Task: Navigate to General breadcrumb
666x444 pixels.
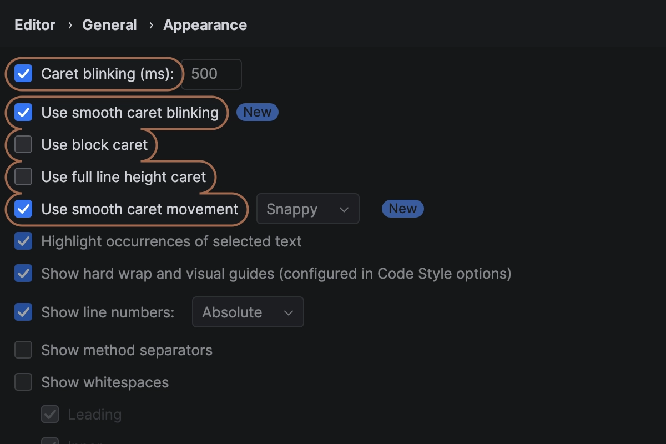Action: click(109, 25)
